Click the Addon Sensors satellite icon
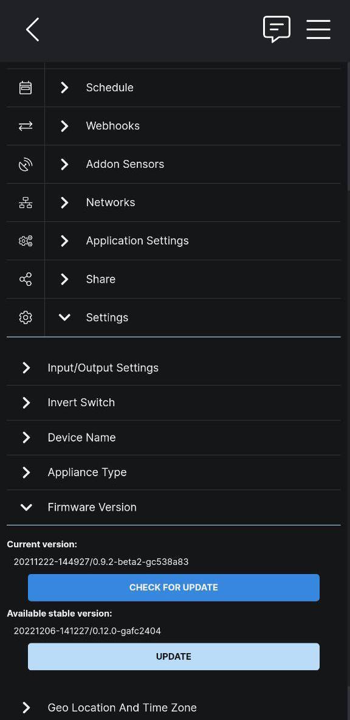The width and height of the screenshot is (350, 720). pos(26,164)
